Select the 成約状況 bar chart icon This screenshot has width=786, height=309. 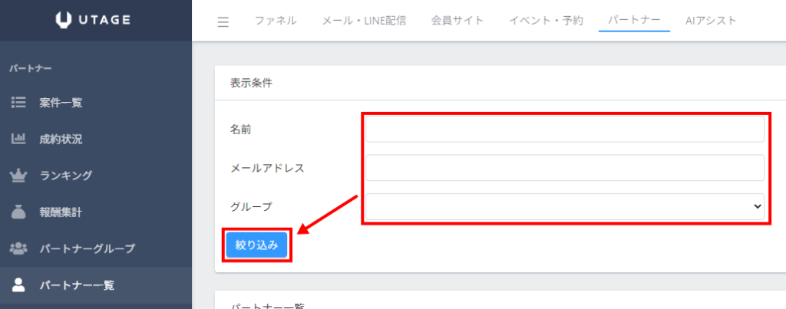click(x=18, y=139)
